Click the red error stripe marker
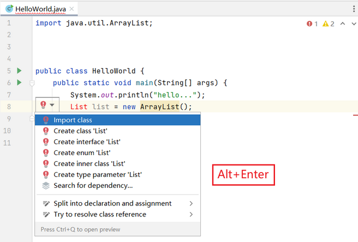The height and width of the screenshot is (242, 358). tap(355, 115)
